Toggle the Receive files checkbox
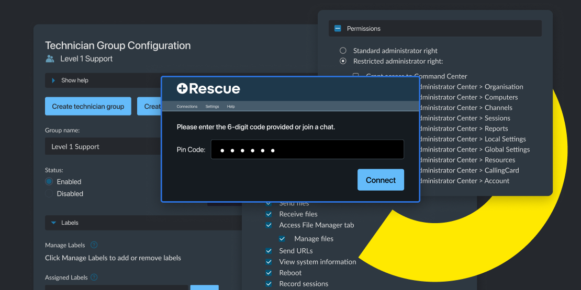This screenshot has width=581, height=290. pyautogui.click(x=269, y=214)
